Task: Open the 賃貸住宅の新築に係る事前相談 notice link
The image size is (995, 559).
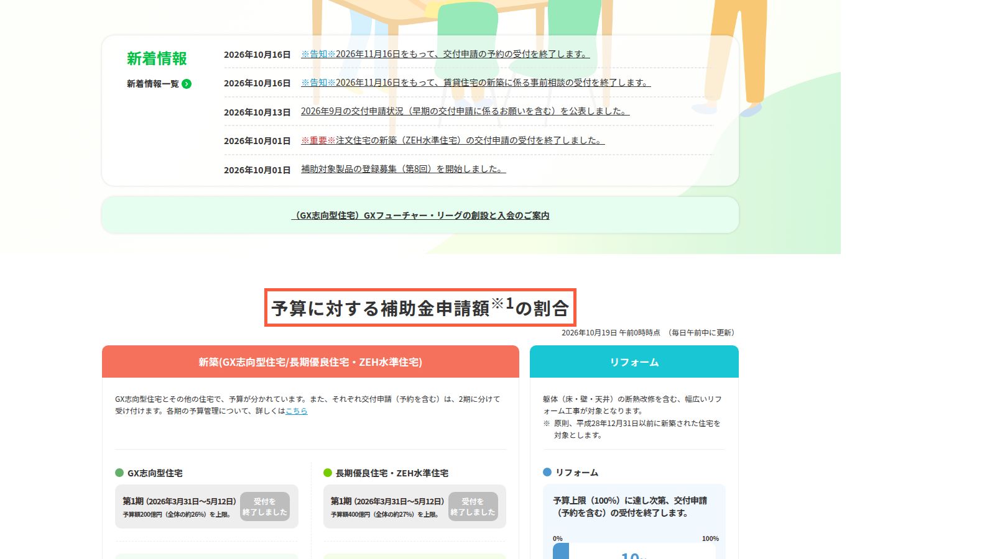Action: coord(476,83)
